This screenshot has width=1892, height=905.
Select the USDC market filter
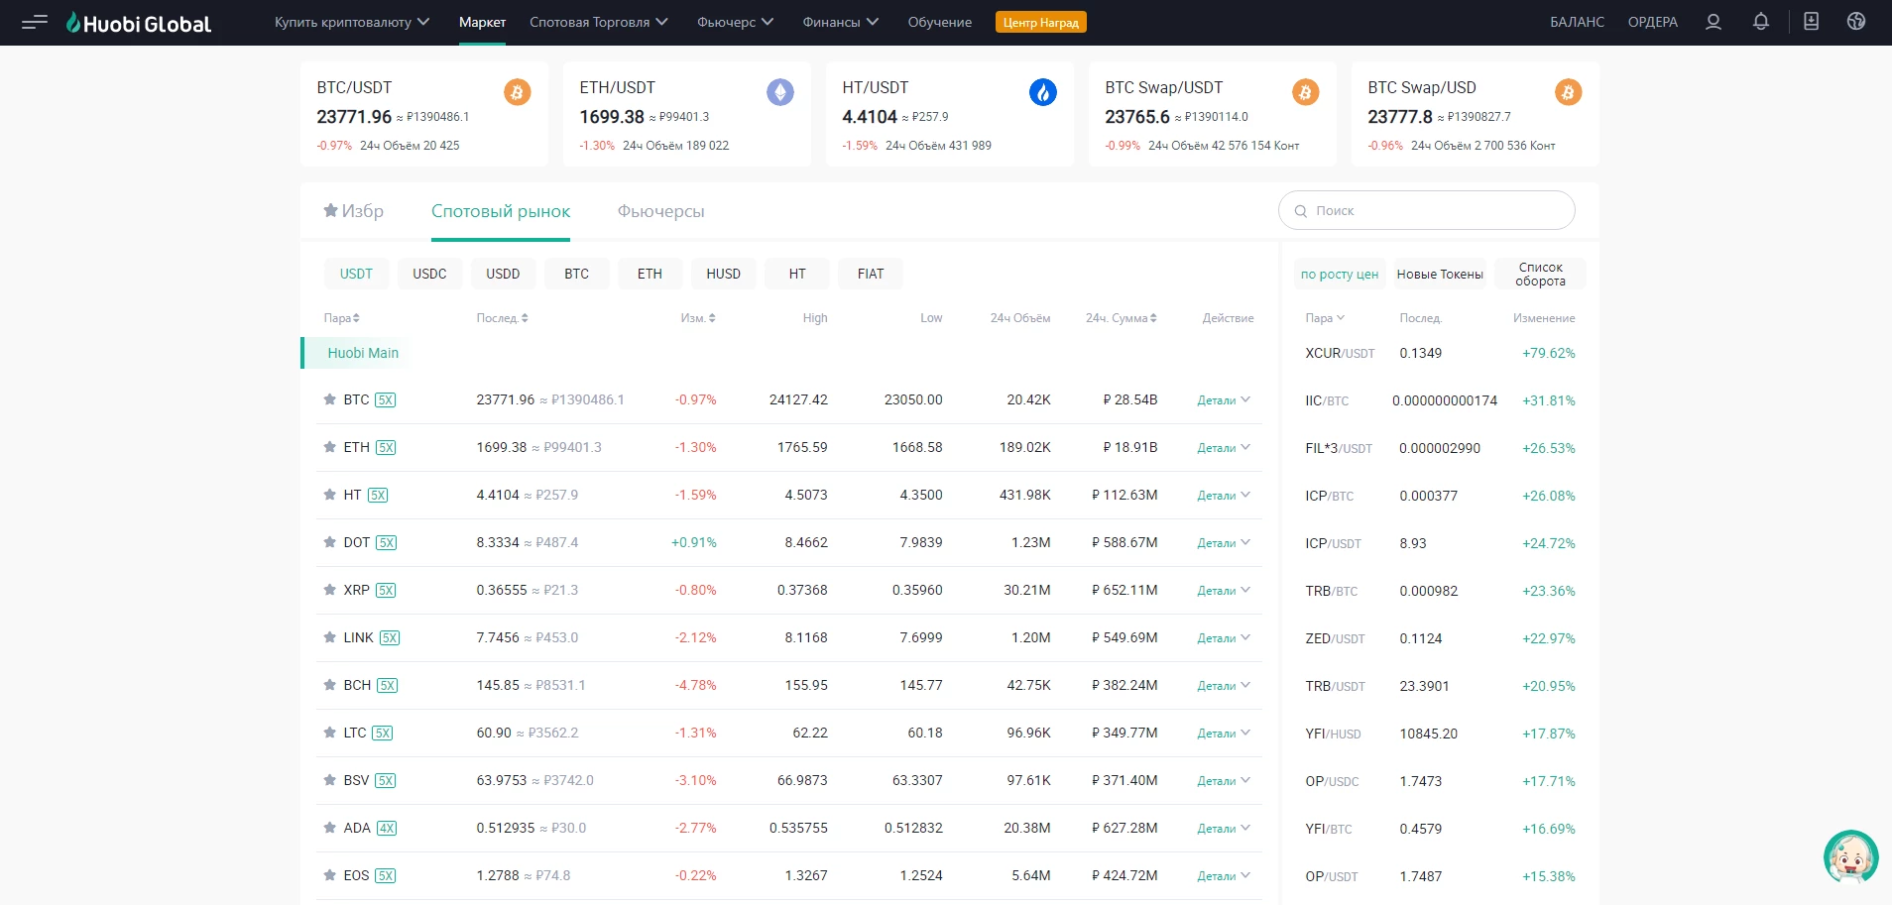[429, 274]
